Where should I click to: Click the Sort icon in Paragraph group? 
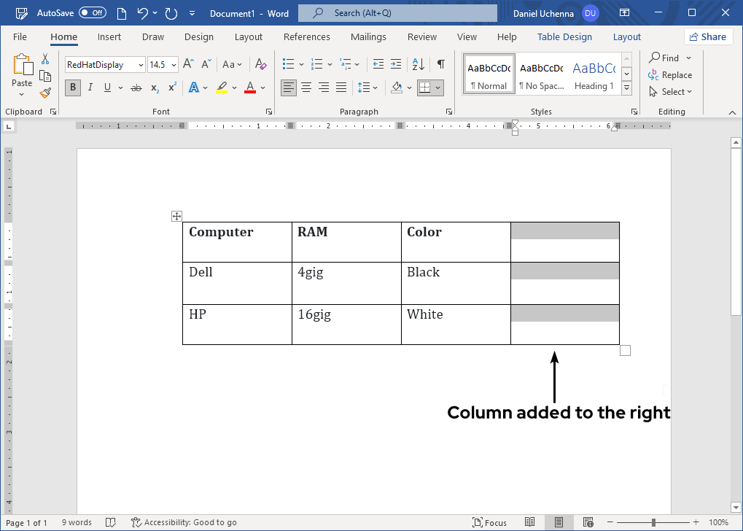419,65
